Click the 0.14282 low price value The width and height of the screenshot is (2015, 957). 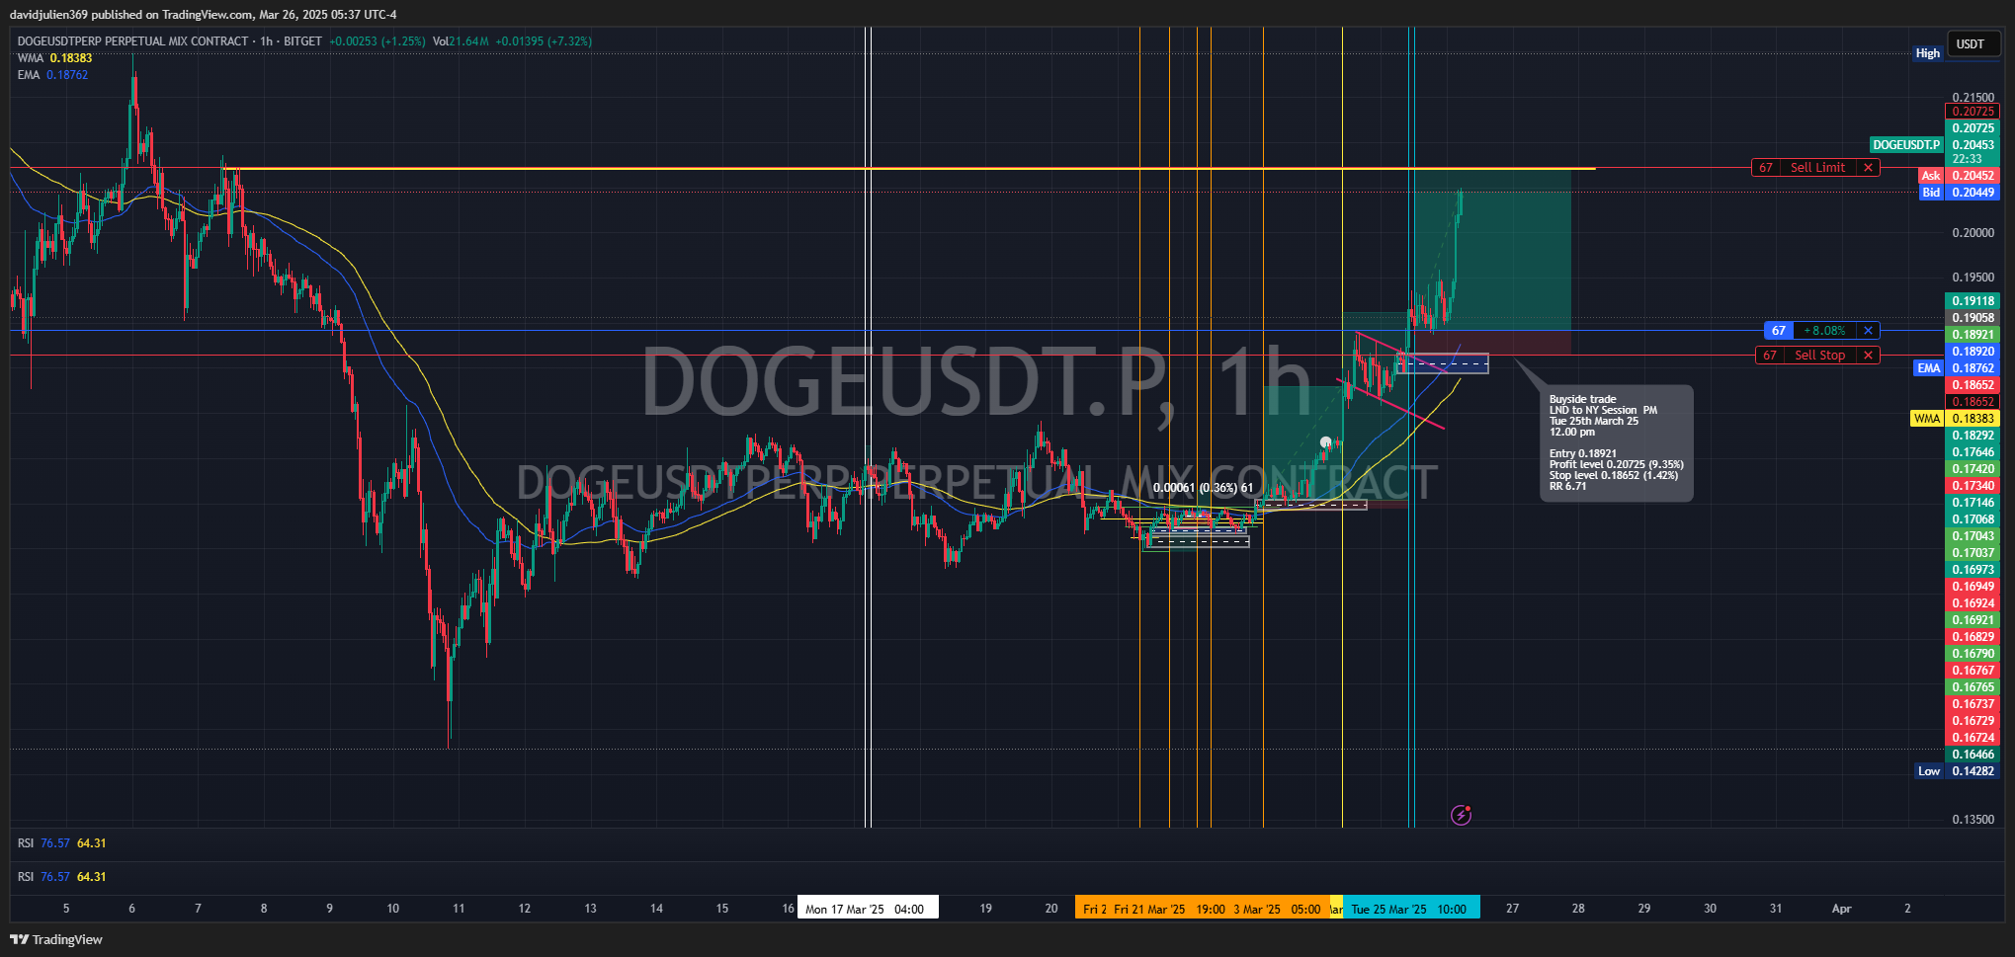pos(1973,771)
